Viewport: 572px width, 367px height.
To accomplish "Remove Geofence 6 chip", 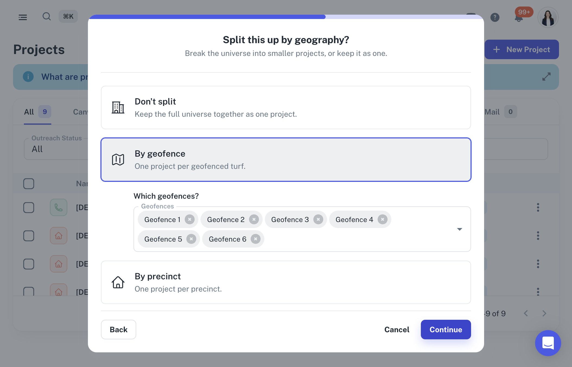I will [256, 239].
